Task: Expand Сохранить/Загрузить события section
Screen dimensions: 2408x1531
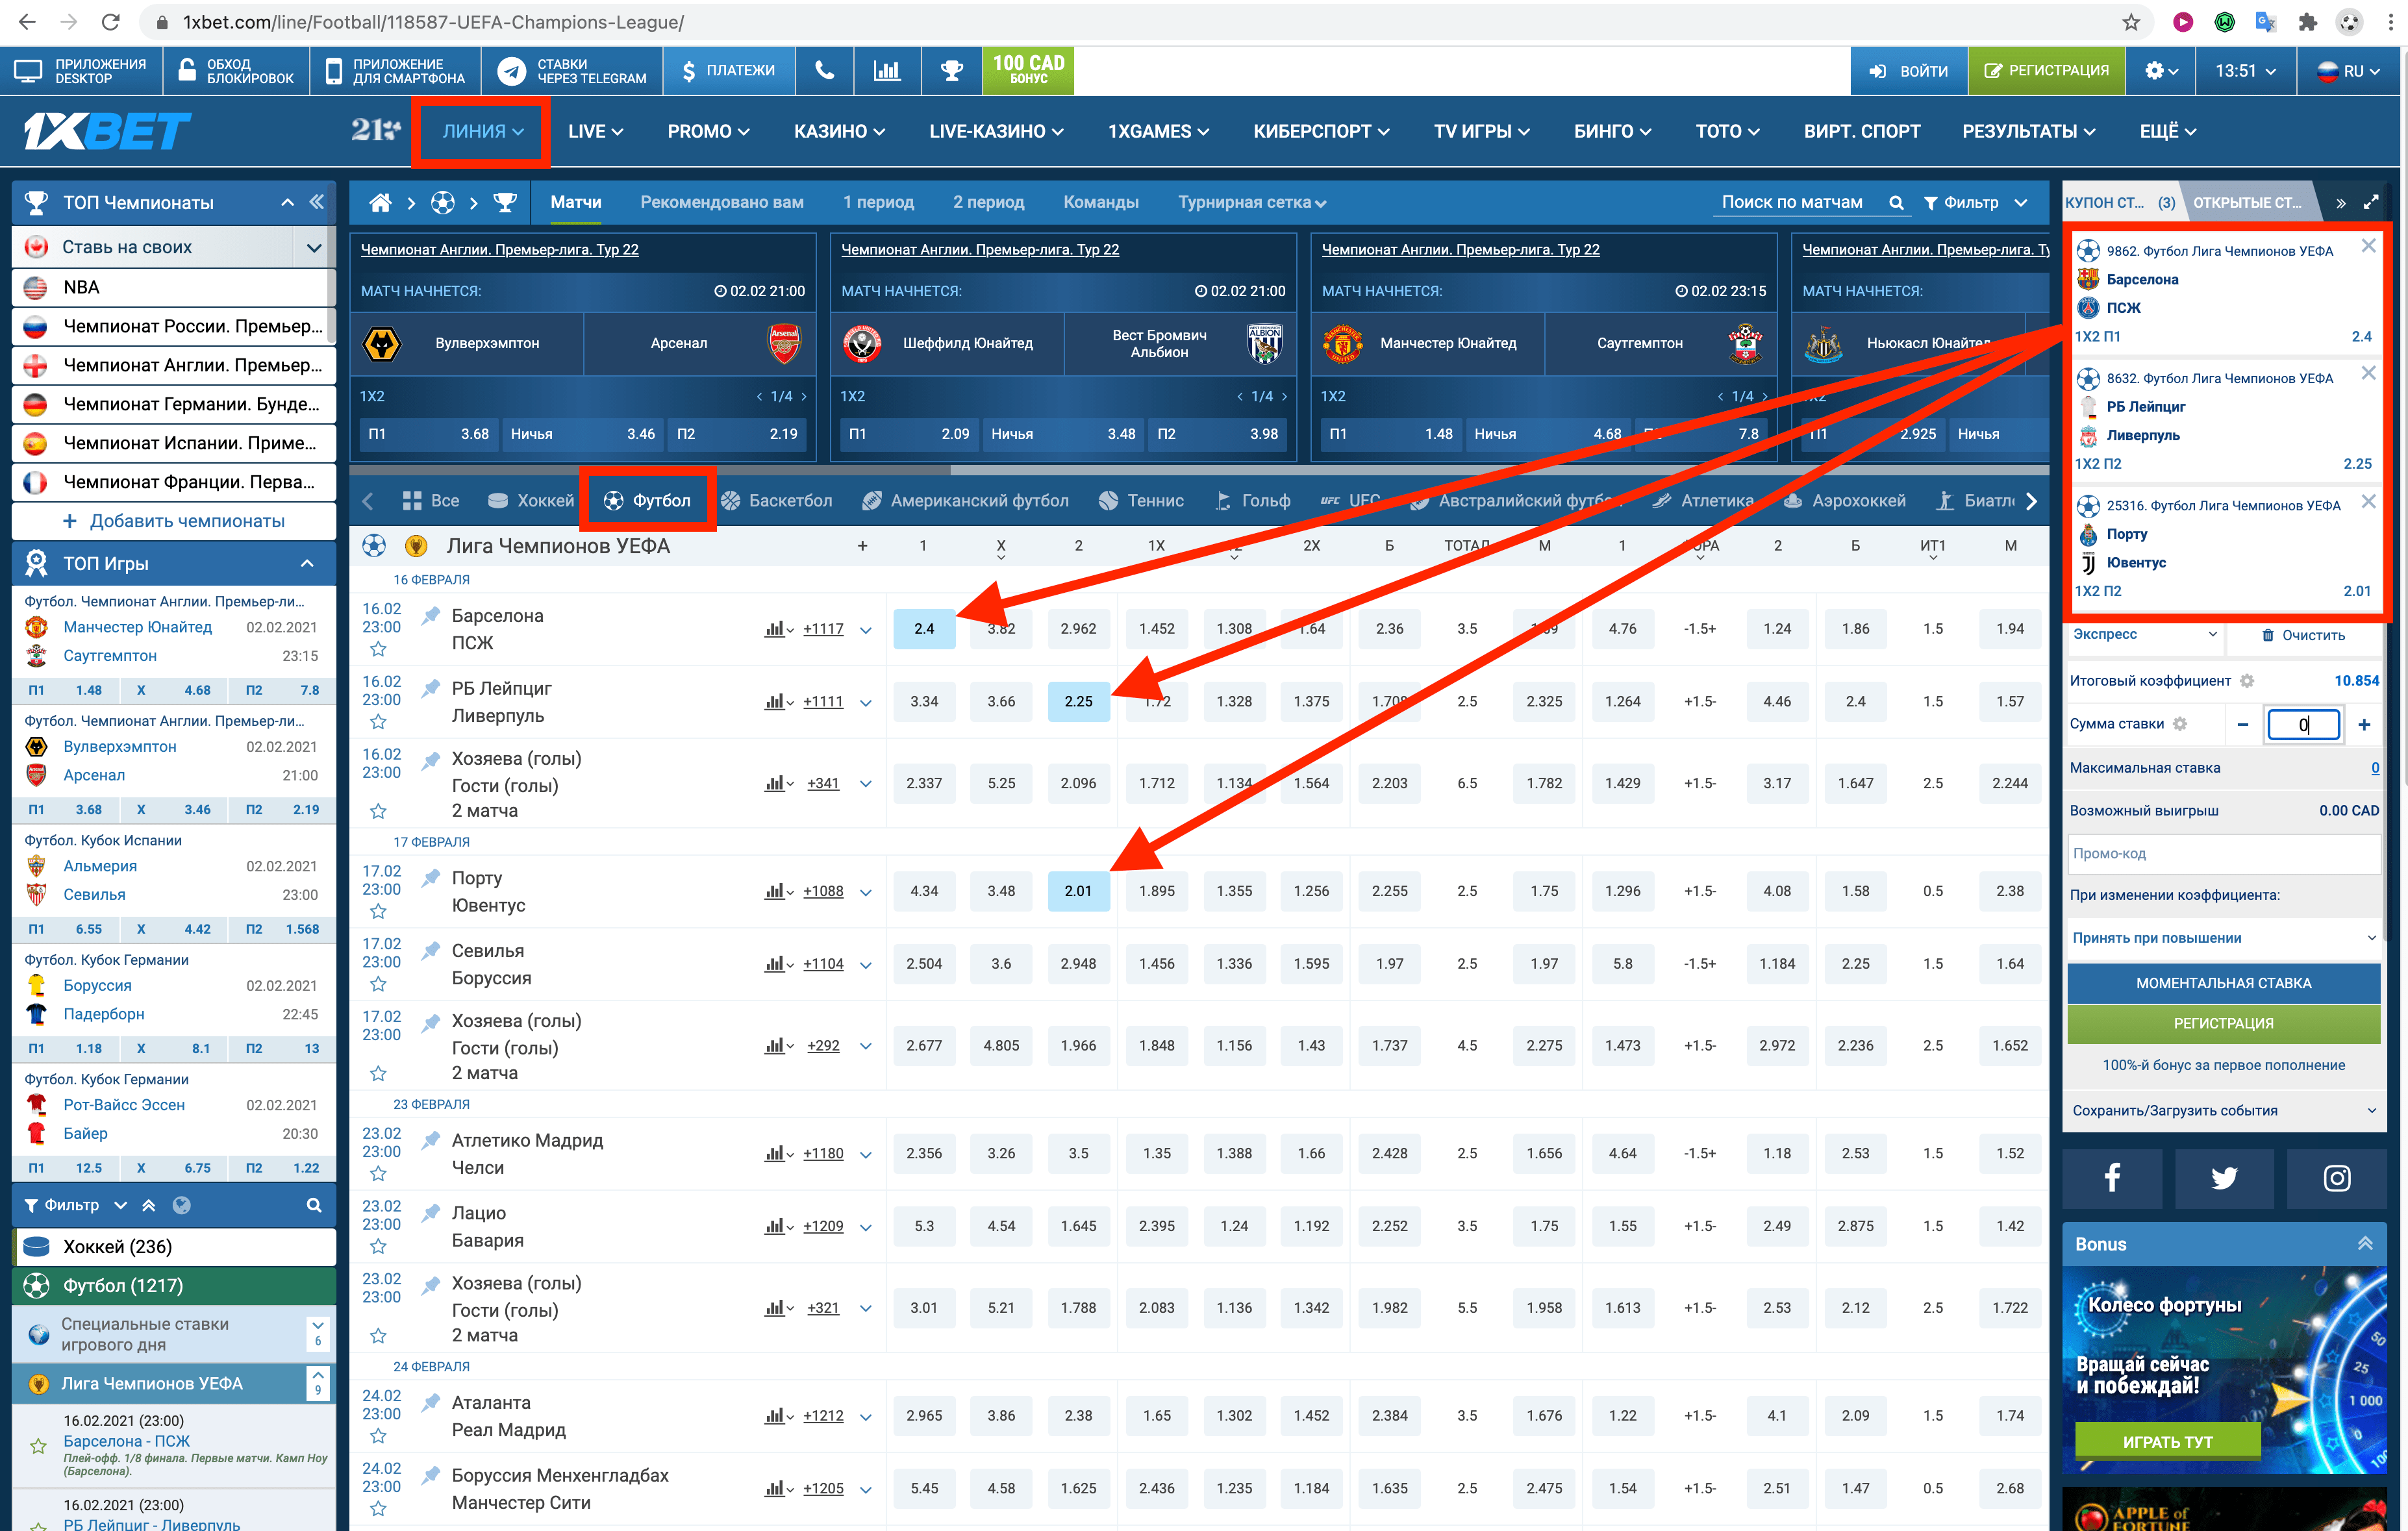Action: coord(2223,1110)
